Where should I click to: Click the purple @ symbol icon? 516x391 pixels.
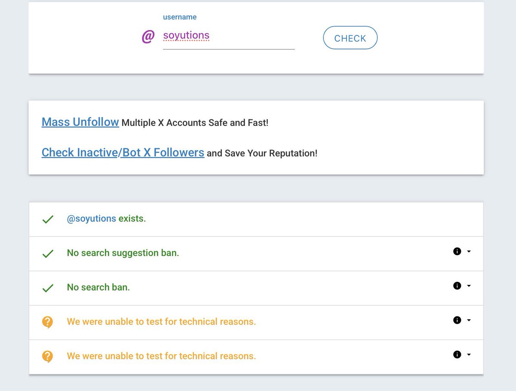click(148, 37)
